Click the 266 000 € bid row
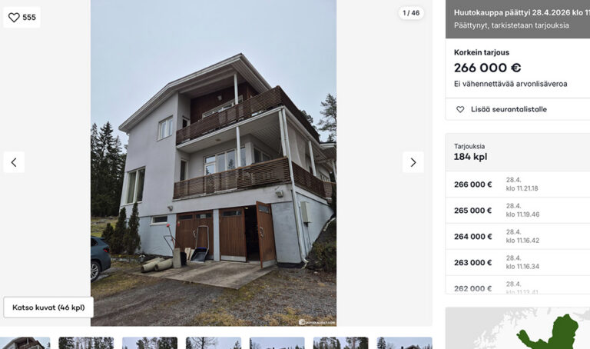 [518, 184]
